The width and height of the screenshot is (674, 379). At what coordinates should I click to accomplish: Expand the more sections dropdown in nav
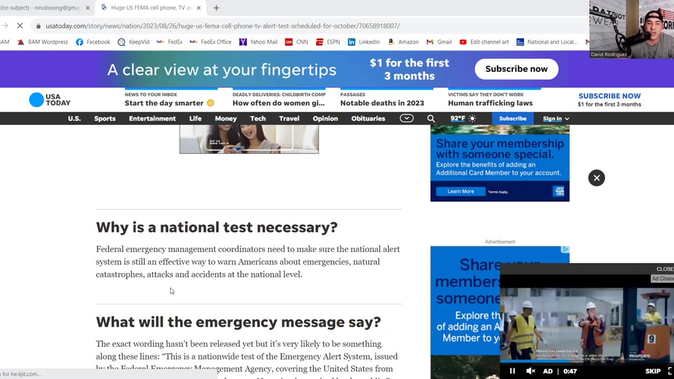407,118
